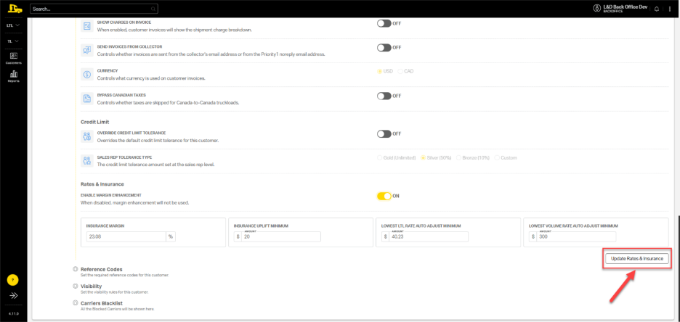The height and width of the screenshot is (322, 680).
Task: Turn off Enable Margin Enhancement switch
Action: click(x=384, y=196)
